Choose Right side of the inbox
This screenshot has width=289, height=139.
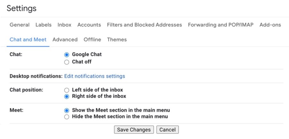(67, 96)
